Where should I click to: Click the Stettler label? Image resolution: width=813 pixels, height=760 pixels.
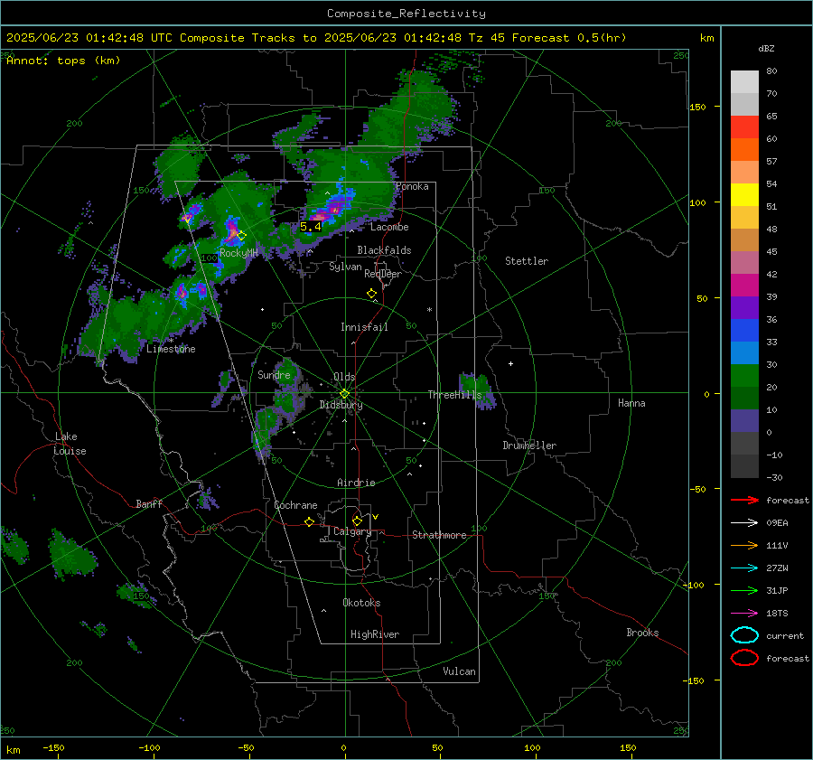click(x=527, y=261)
